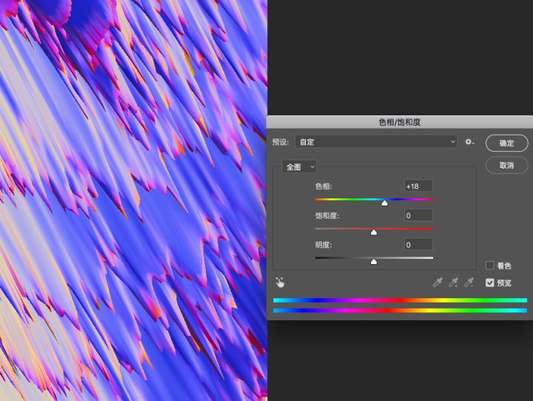
Task: Click the hue slider handle
Action: (x=384, y=203)
